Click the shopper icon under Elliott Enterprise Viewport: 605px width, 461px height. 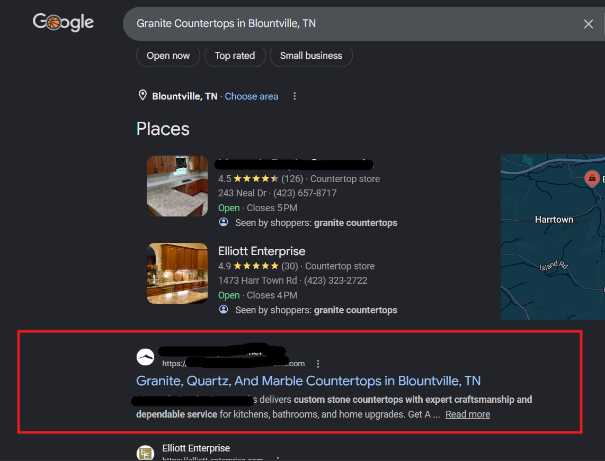click(224, 309)
